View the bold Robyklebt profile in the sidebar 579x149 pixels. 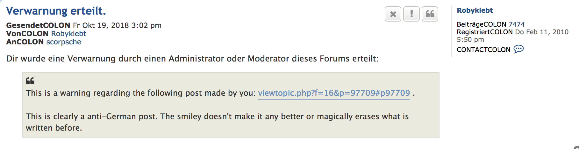point(475,10)
